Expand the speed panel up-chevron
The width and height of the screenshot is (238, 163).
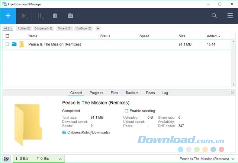(60, 159)
